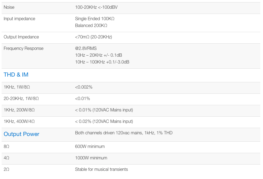This screenshot has height=179, width=263.
Task: Click the 1KHz, 200W/8Ω row label
Action: point(19,110)
